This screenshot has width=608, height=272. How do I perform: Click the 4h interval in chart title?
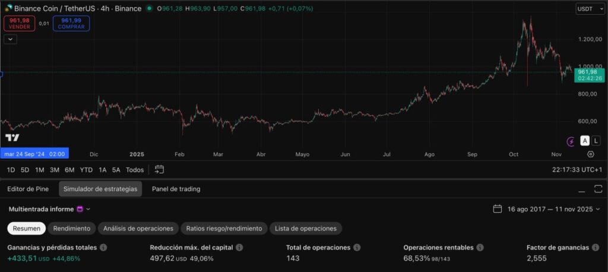(x=104, y=8)
